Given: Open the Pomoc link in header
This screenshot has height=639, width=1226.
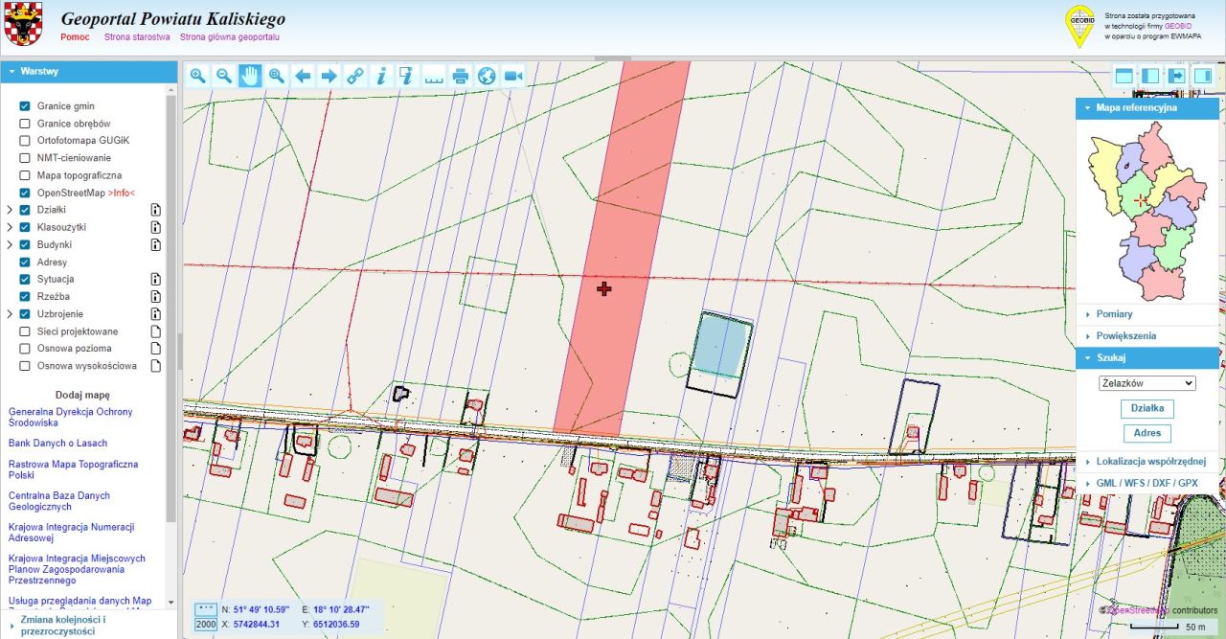Looking at the screenshot, I should pyautogui.click(x=75, y=37).
